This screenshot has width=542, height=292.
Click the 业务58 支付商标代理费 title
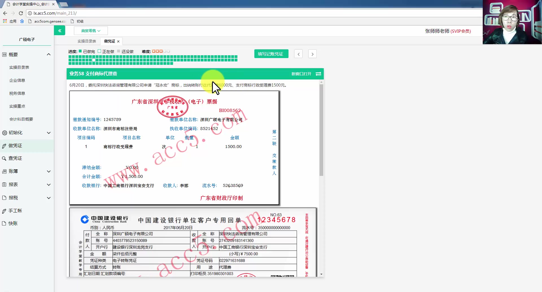tap(93, 74)
